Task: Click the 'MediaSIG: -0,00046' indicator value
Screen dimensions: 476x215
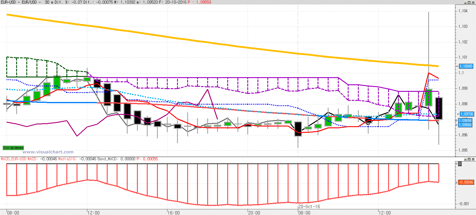Action: pos(77,159)
